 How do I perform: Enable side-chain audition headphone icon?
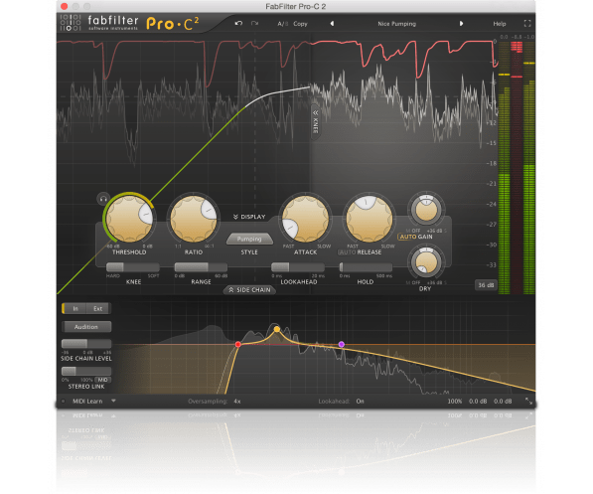tap(103, 199)
